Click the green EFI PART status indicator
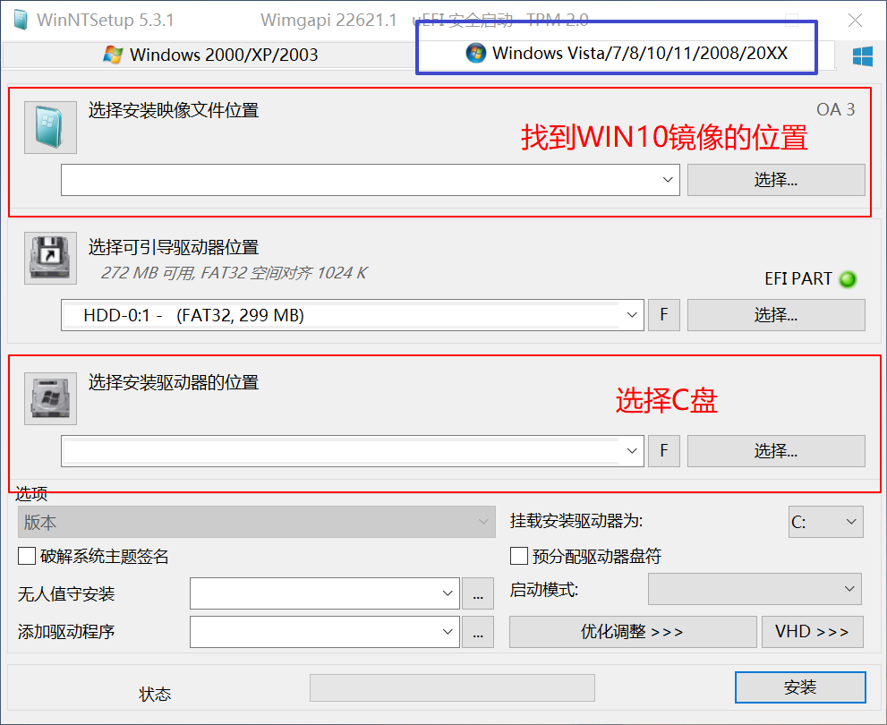Screen dimensions: 887x725 pyautogui.click(x=848, y=278)
